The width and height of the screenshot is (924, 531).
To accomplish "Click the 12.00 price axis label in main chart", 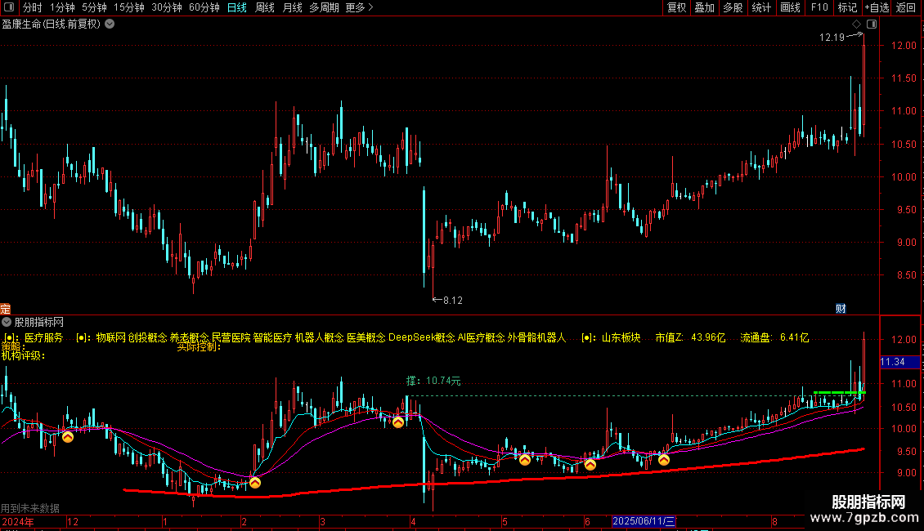I will point(904,45).
